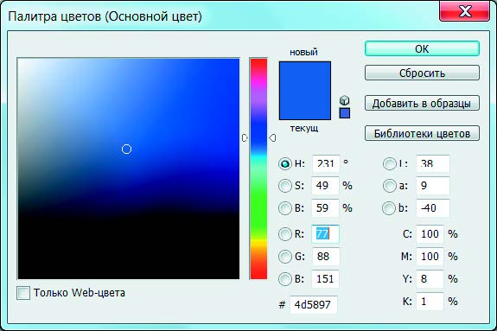Click the circle marker in color field
The height and width of the screenshot is (331, 497).
126,149
